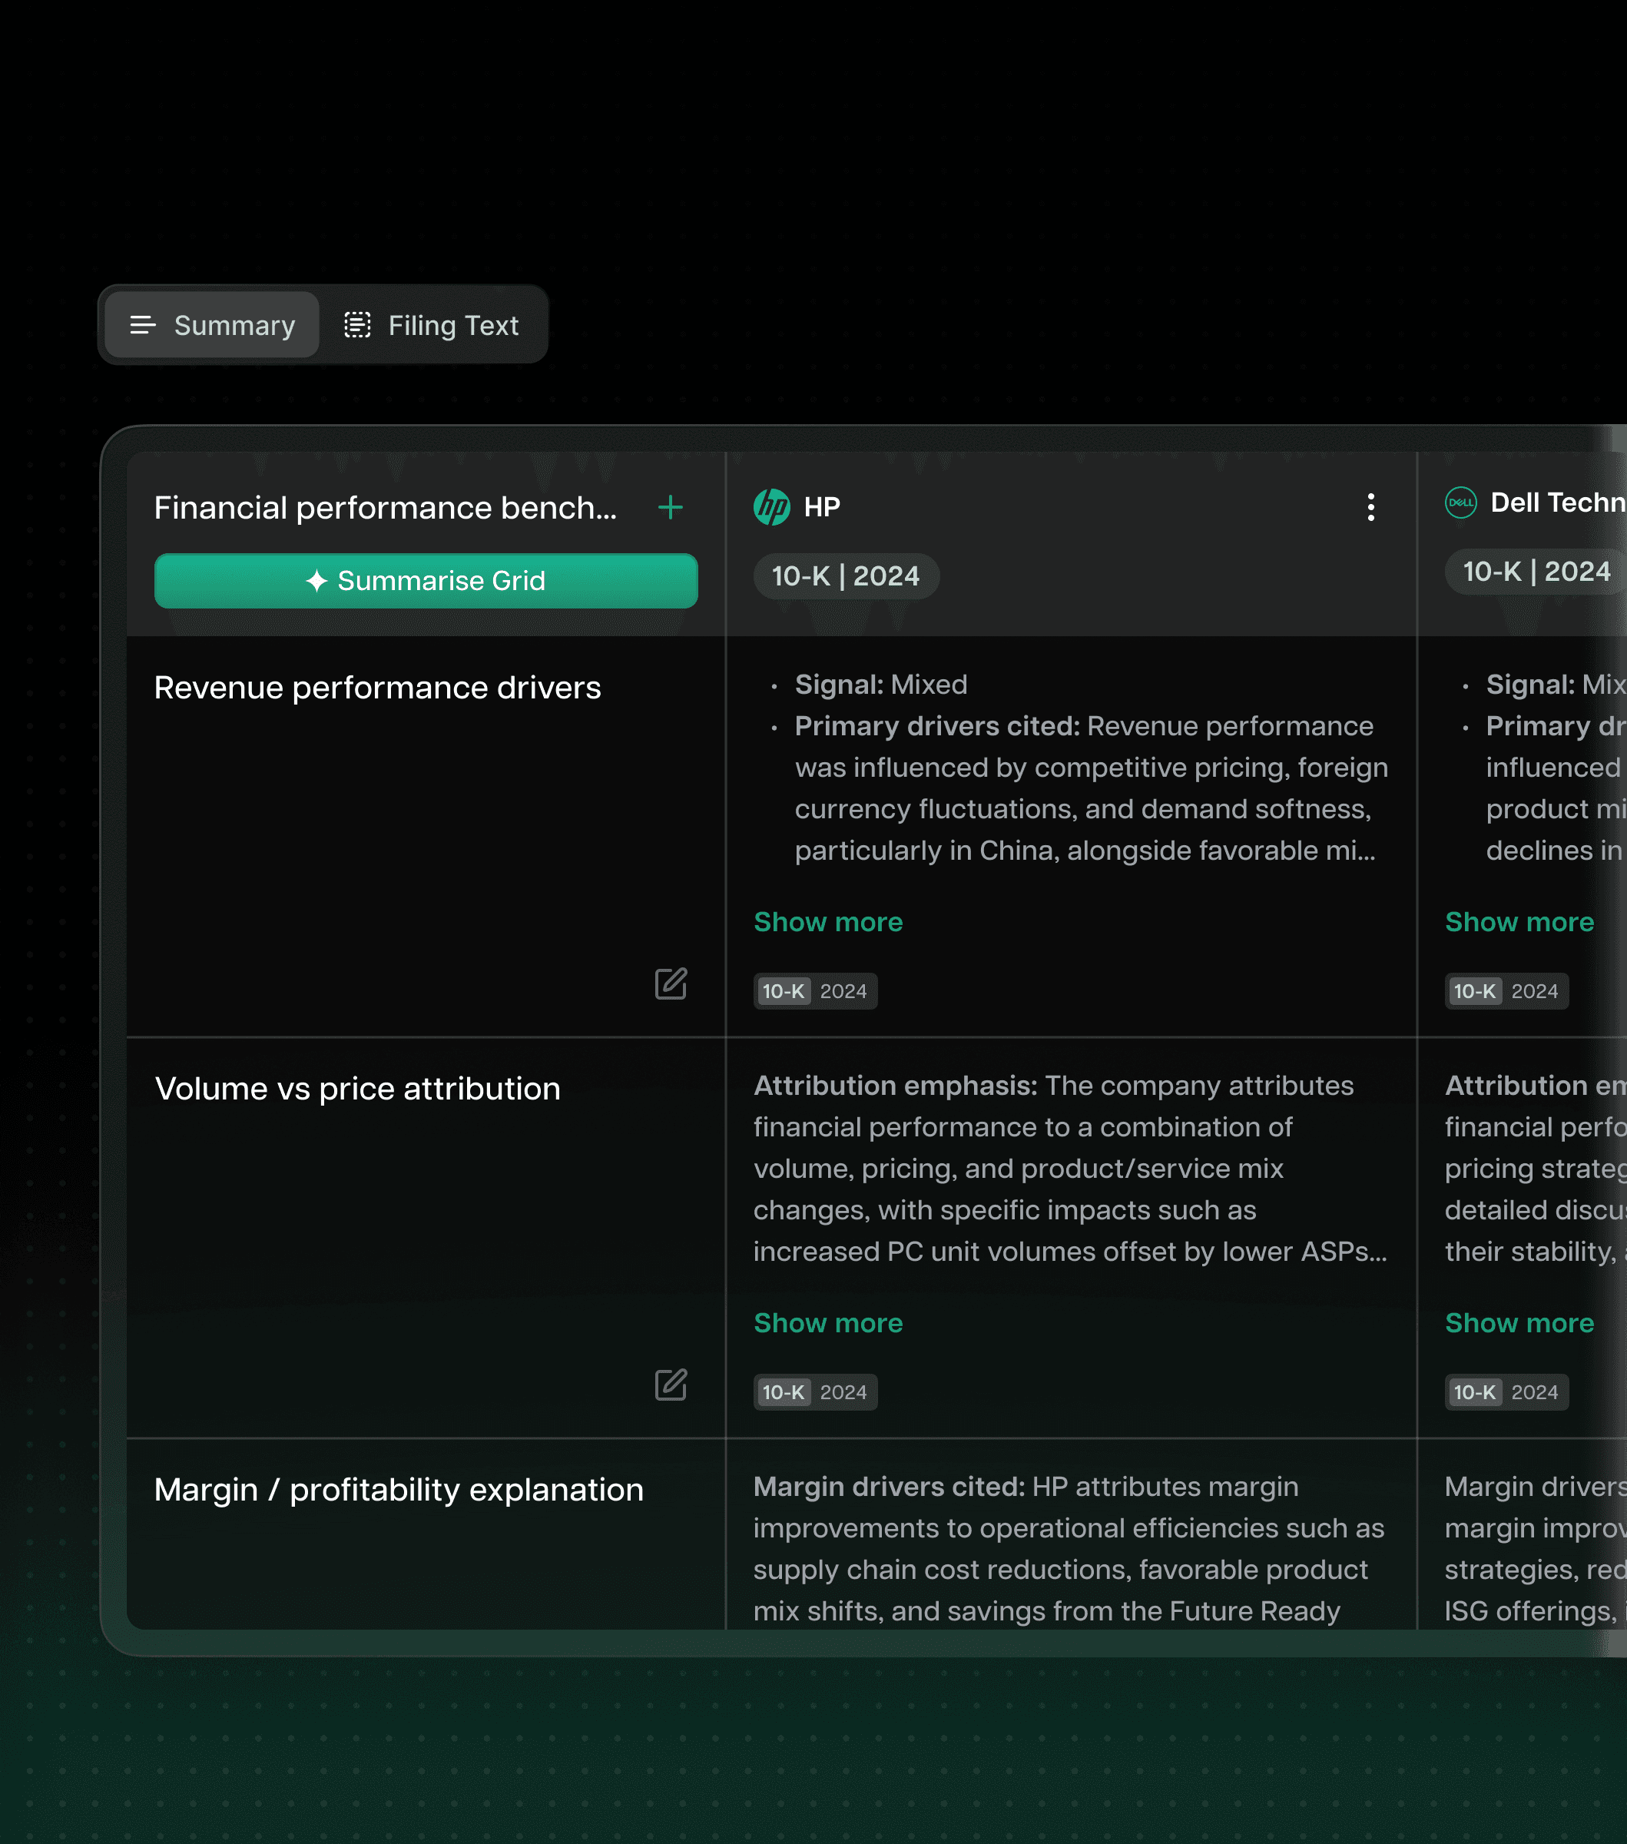Expand Dell attribution text with Show more
The image size is (1627, 1844).
click(x=1519, y=1322)
